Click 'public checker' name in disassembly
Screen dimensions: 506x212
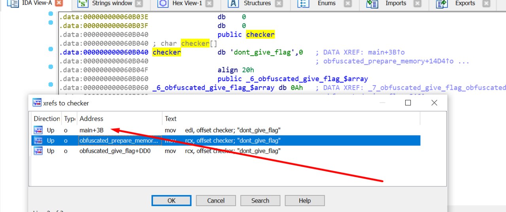coord(260,35)
